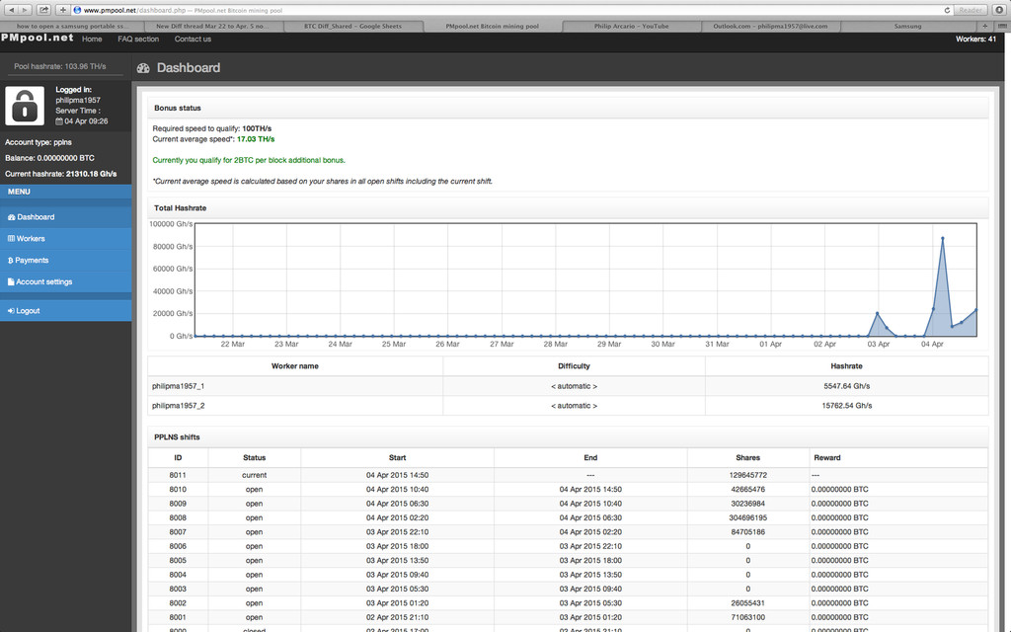Click the PMpool.net logo
The width and height of the screenshot is (1011, 632).
point(38,39)
